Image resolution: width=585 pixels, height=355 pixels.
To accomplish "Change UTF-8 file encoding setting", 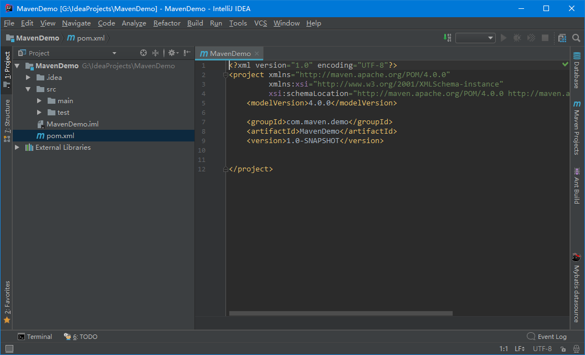I will (x=542, y=349).
